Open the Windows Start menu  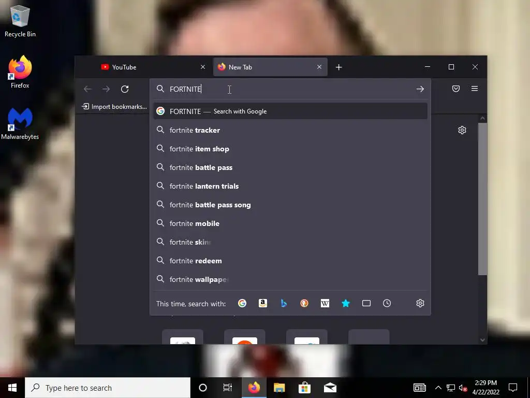[12, 388]
